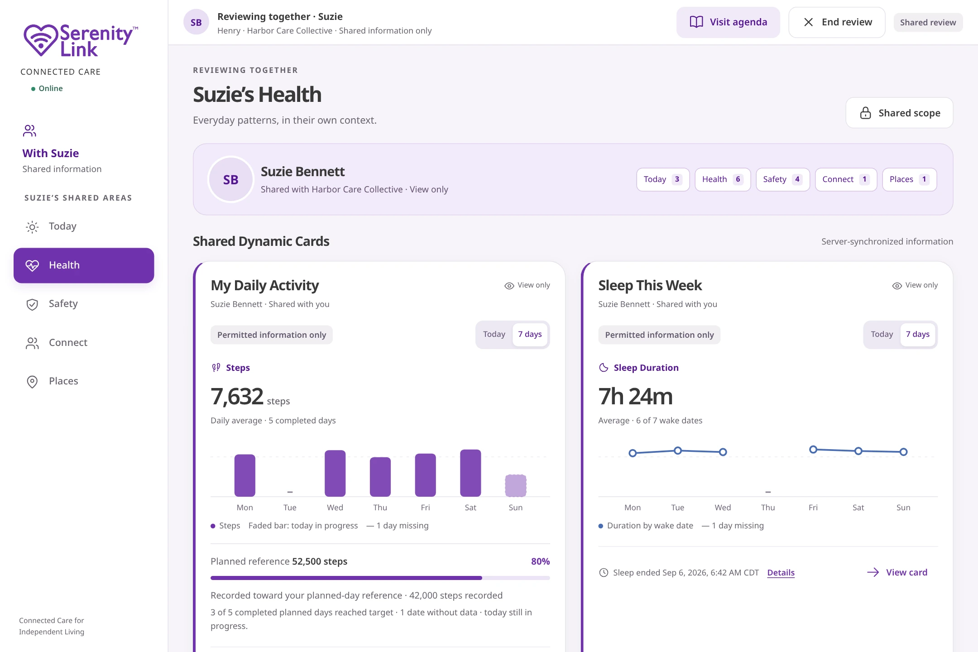Click the eye icon on My Daily Activity
The image size is (978, 652).
(x=509, y=286)
